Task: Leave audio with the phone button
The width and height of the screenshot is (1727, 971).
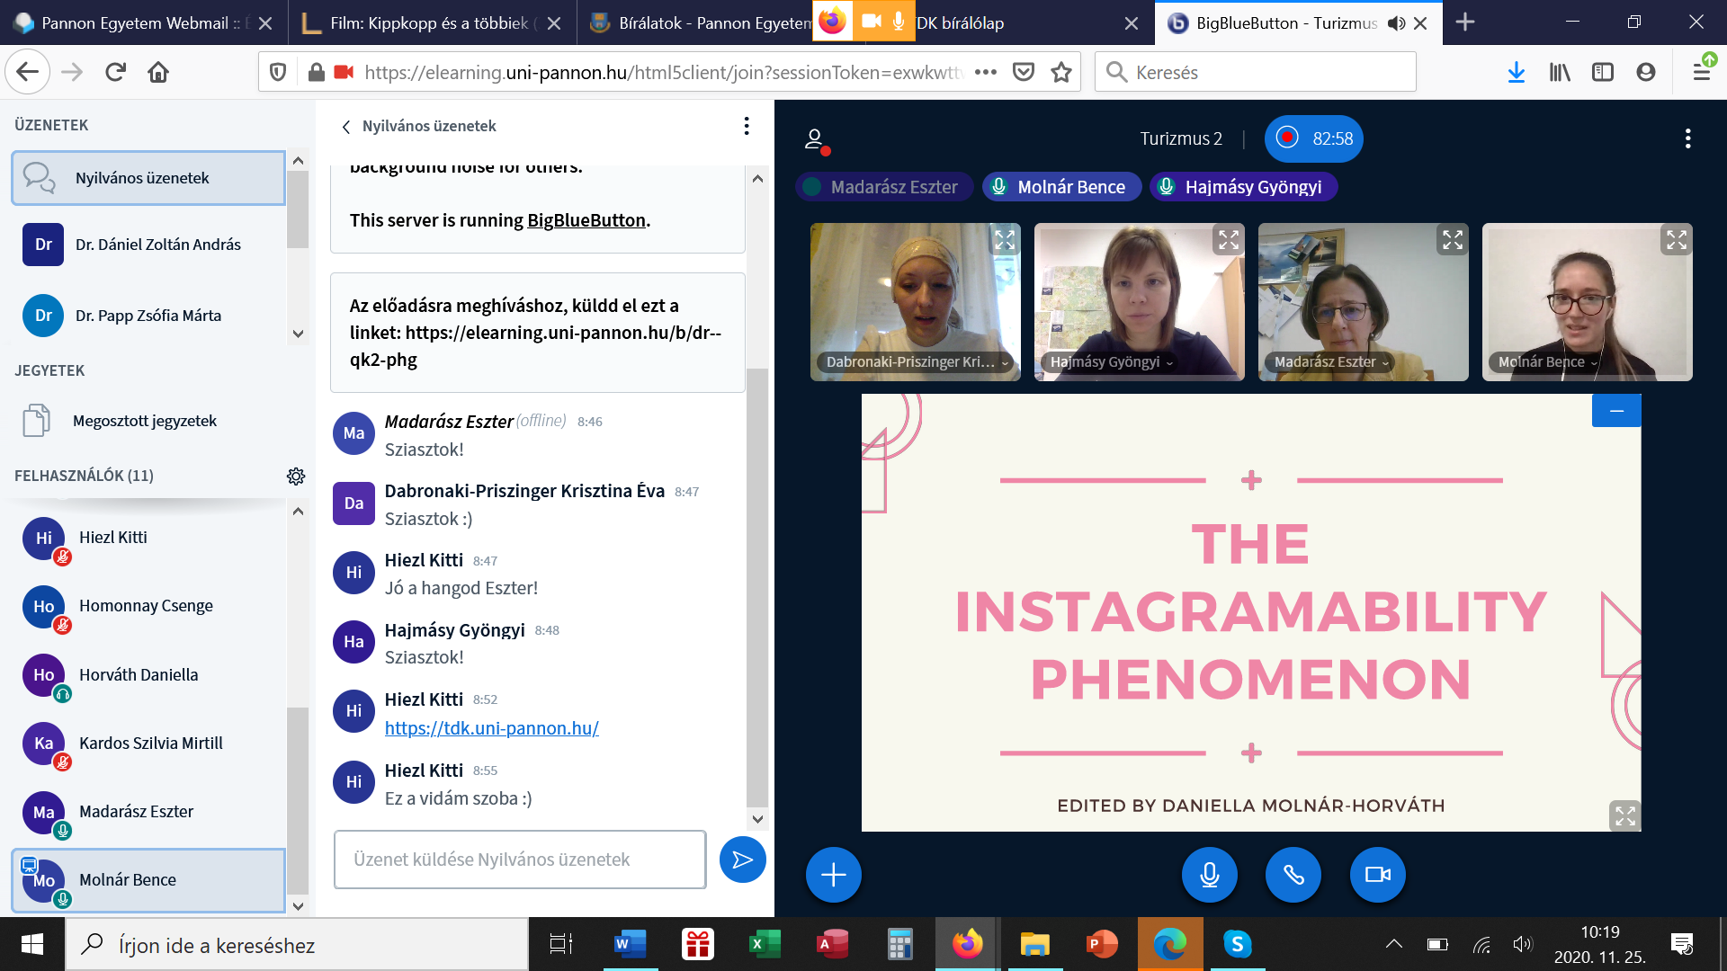Action: point(1293,875)
